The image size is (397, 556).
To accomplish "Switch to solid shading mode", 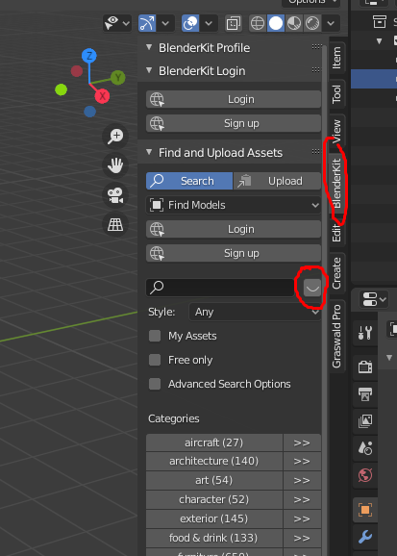I will [x=276, y=23].
